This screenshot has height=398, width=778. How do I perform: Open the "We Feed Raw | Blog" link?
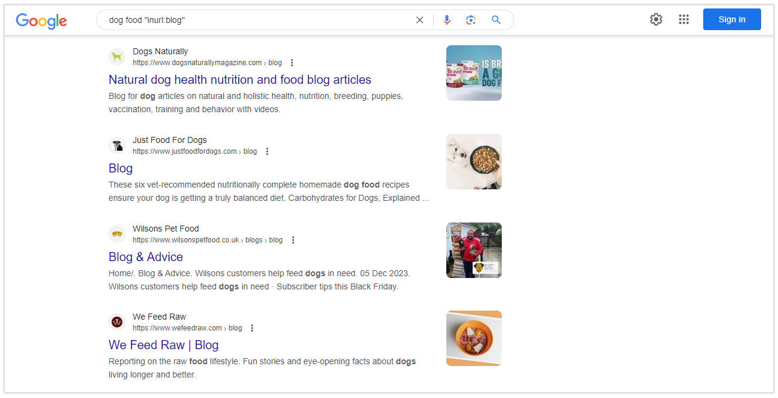(x=163, y=345)
